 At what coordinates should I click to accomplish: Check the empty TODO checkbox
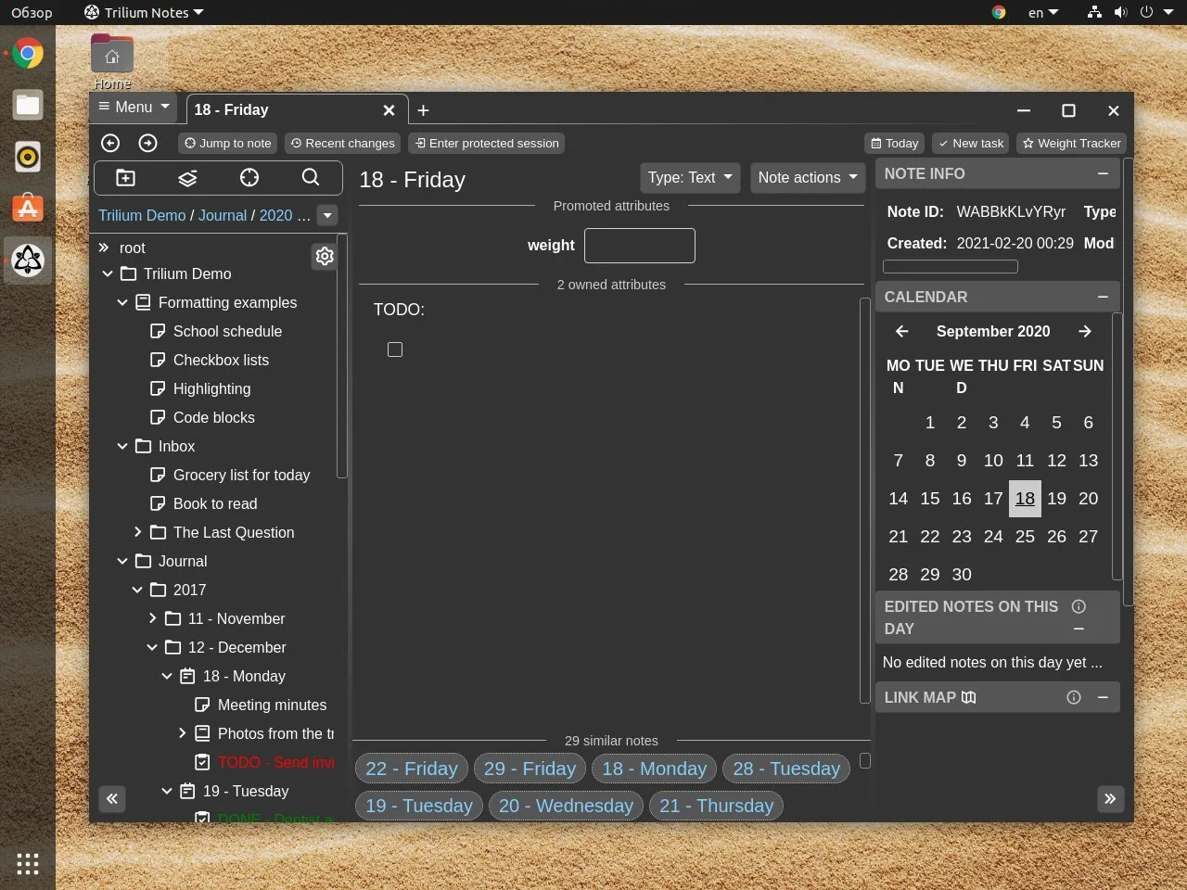click(395, 350)
